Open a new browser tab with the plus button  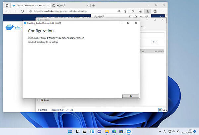click(94, 6)
